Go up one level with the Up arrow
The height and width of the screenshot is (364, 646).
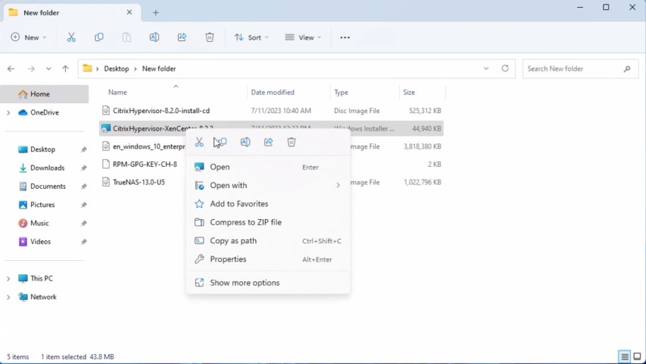coord(65,69)
